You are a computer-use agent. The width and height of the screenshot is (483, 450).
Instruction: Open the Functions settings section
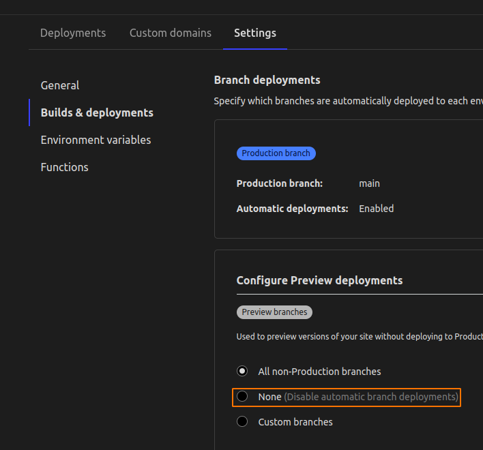coord(64,167)
